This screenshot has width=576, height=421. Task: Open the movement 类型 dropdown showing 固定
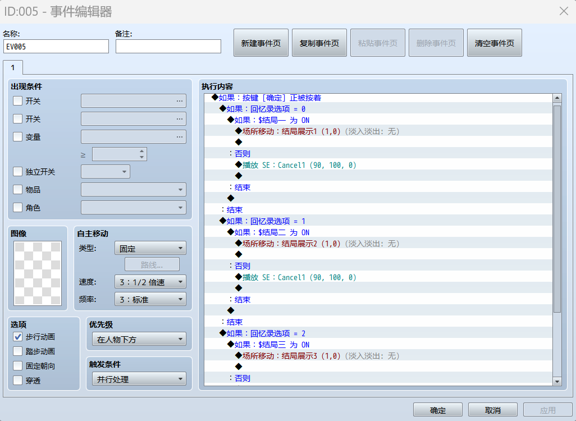(150, 248)
